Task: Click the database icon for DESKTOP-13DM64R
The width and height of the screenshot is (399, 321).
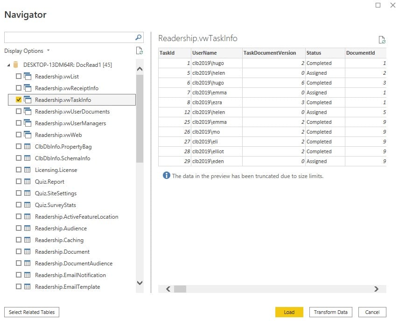Action: point(15,64)
